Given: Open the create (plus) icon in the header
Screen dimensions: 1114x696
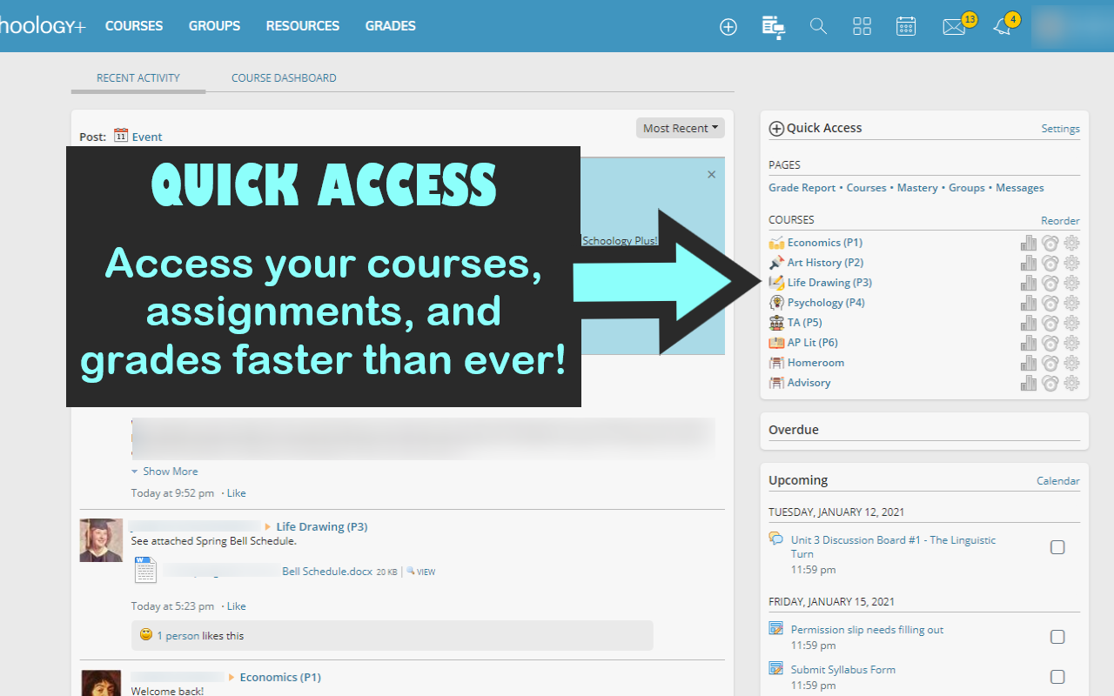Looking at the screenshot, I should (x=728, y=26).
